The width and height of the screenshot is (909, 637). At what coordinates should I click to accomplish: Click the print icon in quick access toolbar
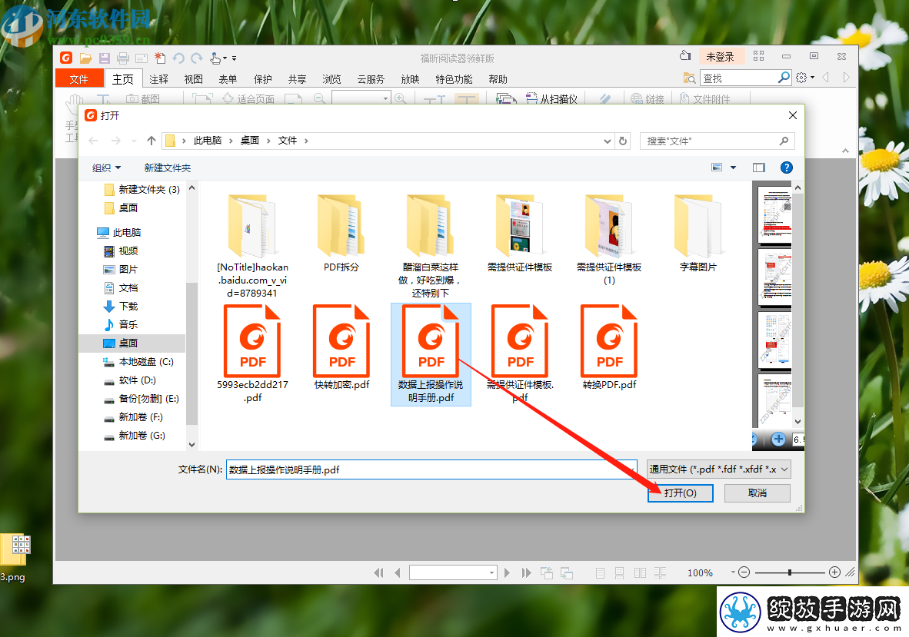[123, 58]
